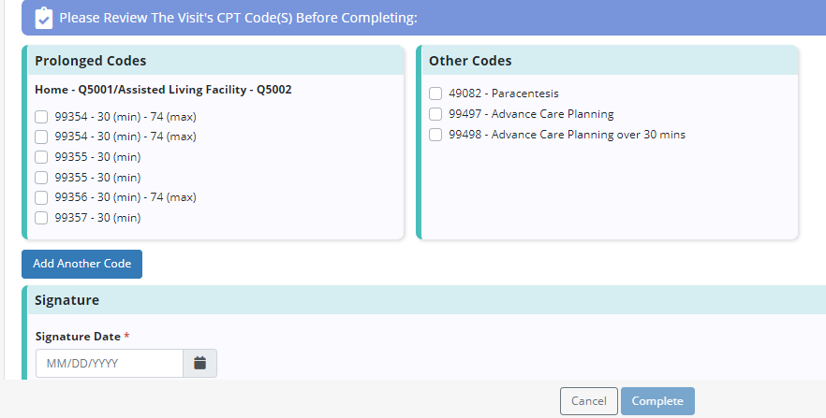The height and width of the screenshot is (418, 826).
Task: Tick the second 99355 - 30 (min) checkbox
Action: pyautogui.click(x=41, y=178)
